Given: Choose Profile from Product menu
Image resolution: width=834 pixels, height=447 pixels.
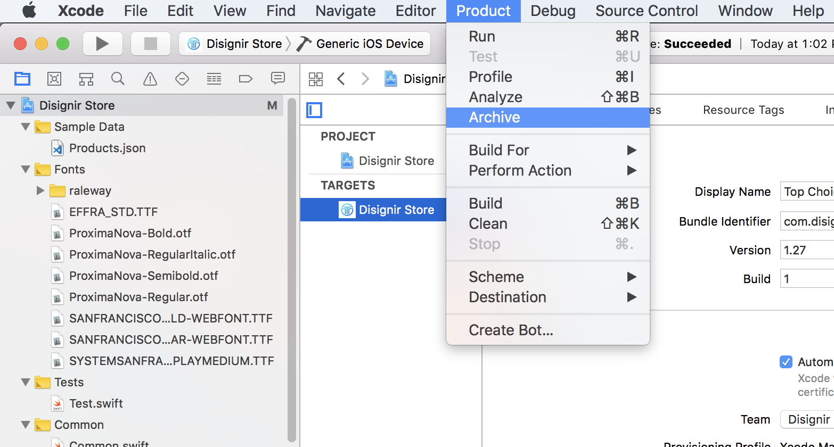Looking at the screenshot, I should [548, 77].
